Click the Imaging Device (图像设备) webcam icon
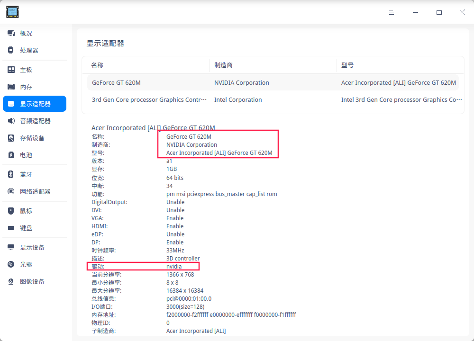Viewport: 474px width, 341px height. pos(11,281)
